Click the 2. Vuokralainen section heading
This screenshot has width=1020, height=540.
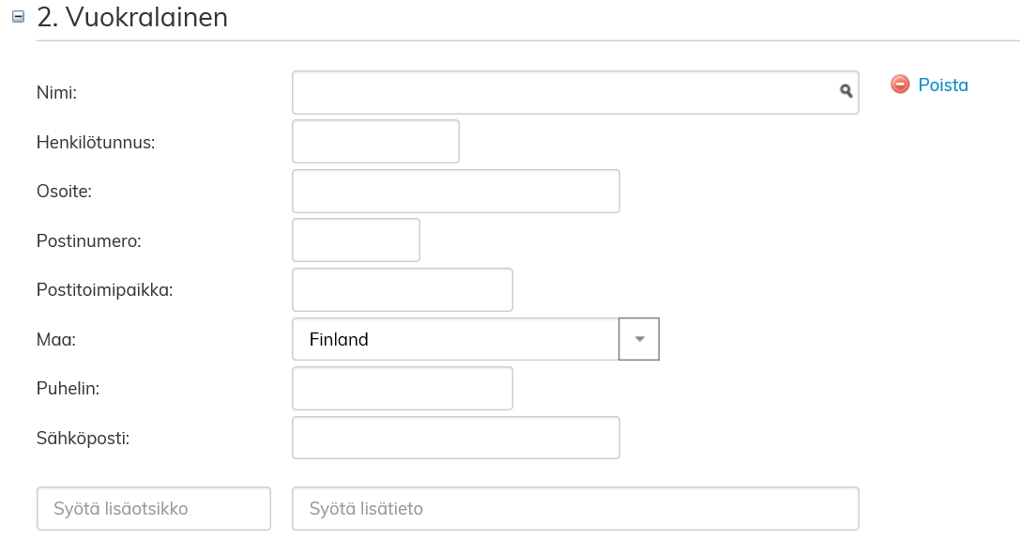[132, 17]
